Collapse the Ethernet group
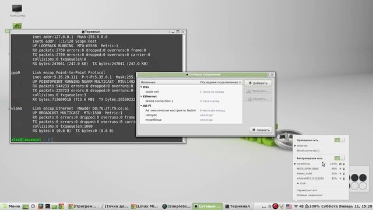This screenshot has width=373, height=210. pos(141,96)
